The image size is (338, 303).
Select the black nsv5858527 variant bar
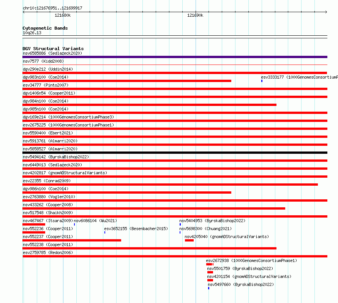pyautogui.click(x=175, y=153)
